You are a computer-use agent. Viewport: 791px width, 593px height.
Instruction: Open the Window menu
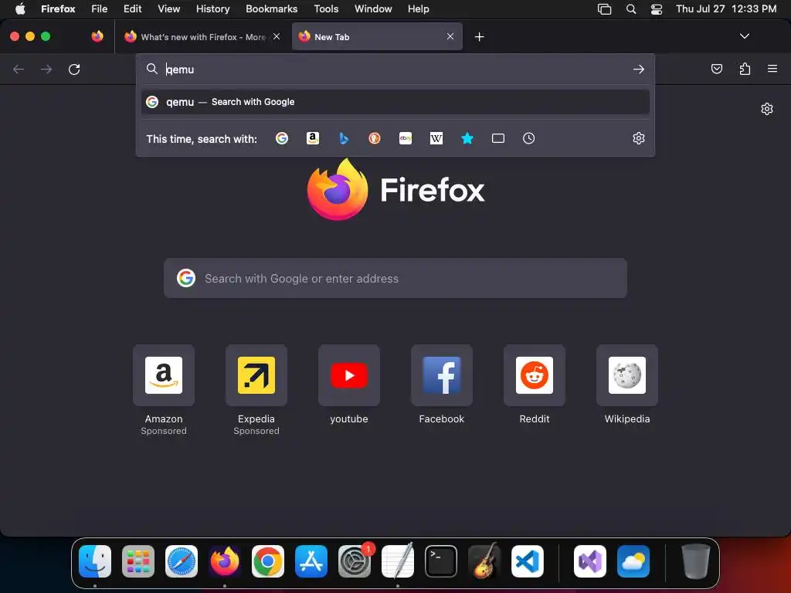point(373,8)
